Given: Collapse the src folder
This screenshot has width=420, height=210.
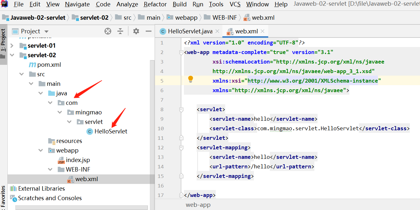Looking at the screenshot, I should click(x=22, y=74).
